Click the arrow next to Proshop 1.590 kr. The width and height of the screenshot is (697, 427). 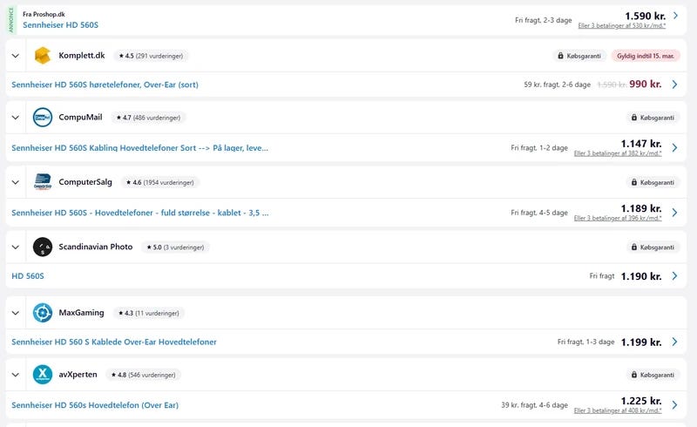click(674, 16)
